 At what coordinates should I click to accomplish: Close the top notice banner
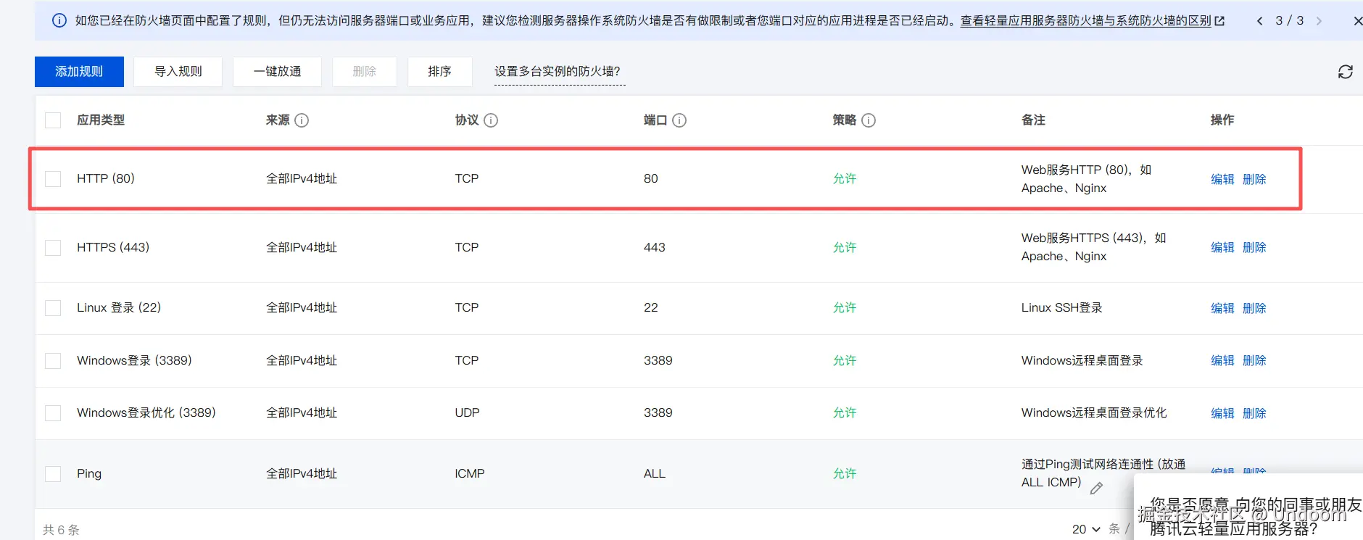(x=1357, y=21)
